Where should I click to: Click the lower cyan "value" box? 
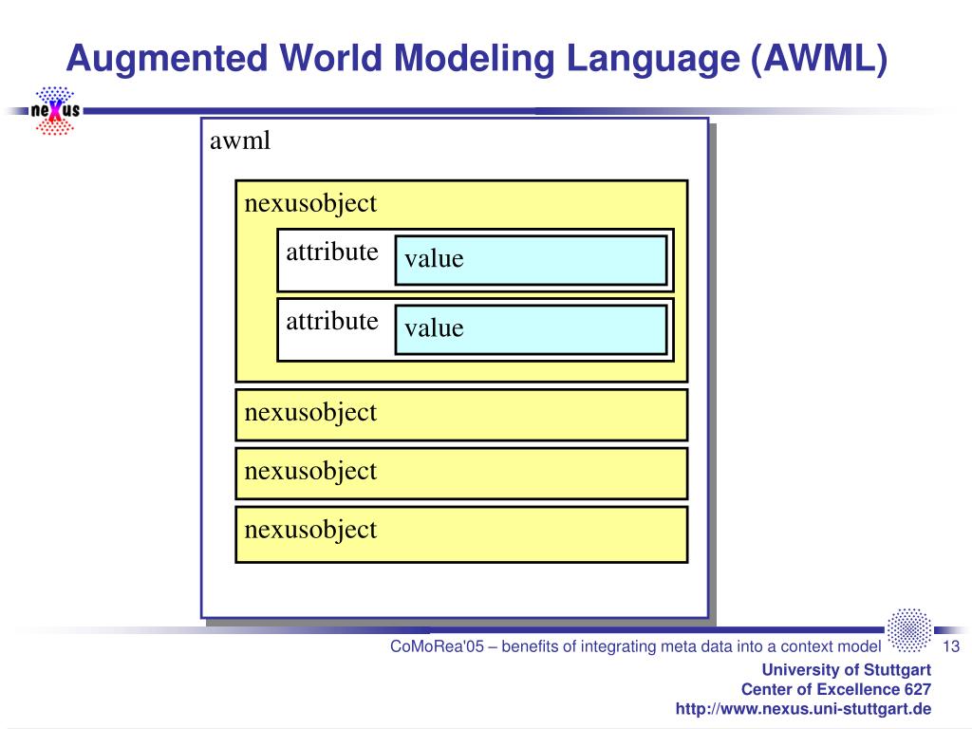click(532, 329)
